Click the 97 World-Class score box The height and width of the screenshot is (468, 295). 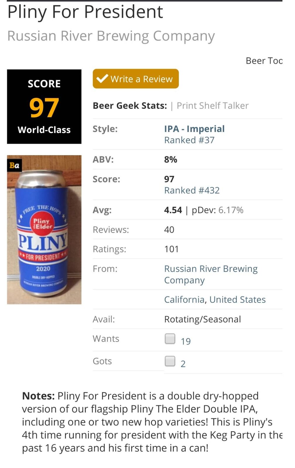coord(44,106)
